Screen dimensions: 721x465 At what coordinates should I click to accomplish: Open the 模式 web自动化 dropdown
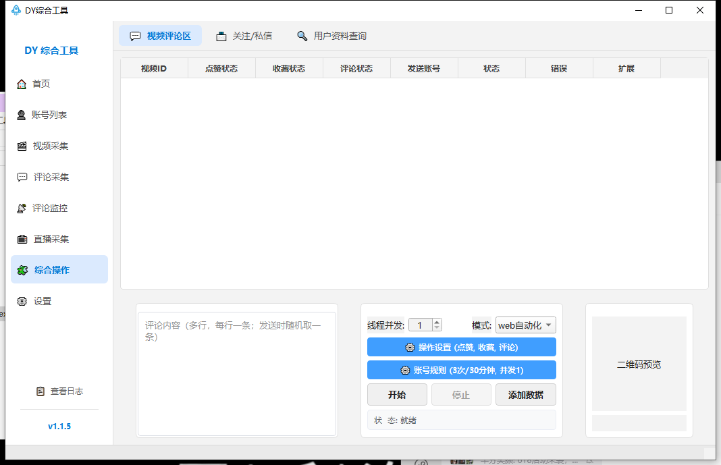pos(526,325)
